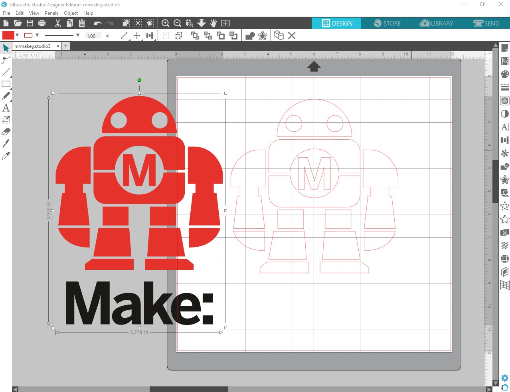The height and width of the screenshot is (392, 510).
Task: Open the File menu
Action: (6, 13)
